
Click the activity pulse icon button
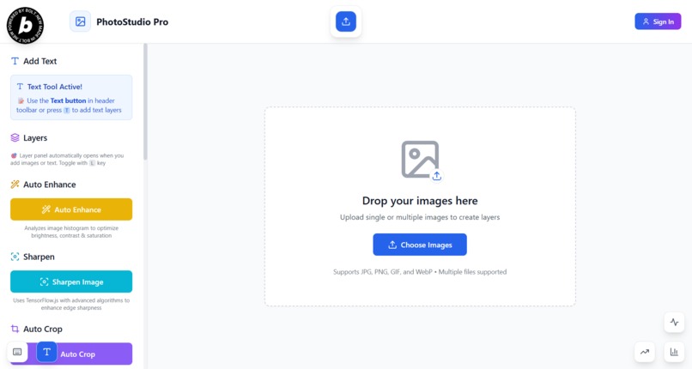click(674, 323)
